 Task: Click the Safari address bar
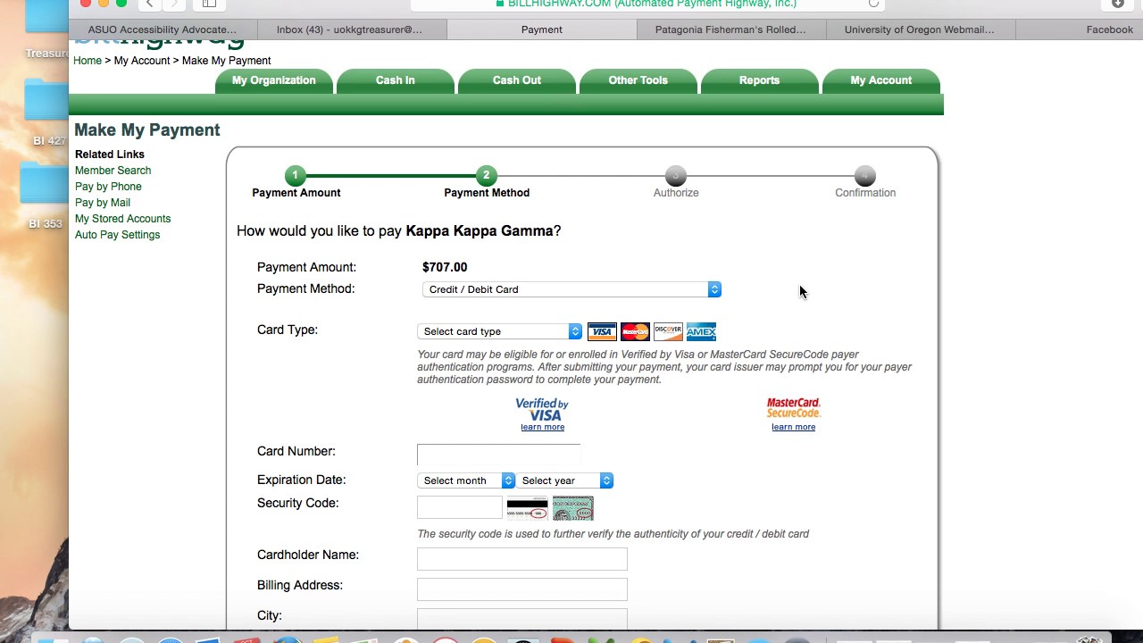tap(647, 4)
